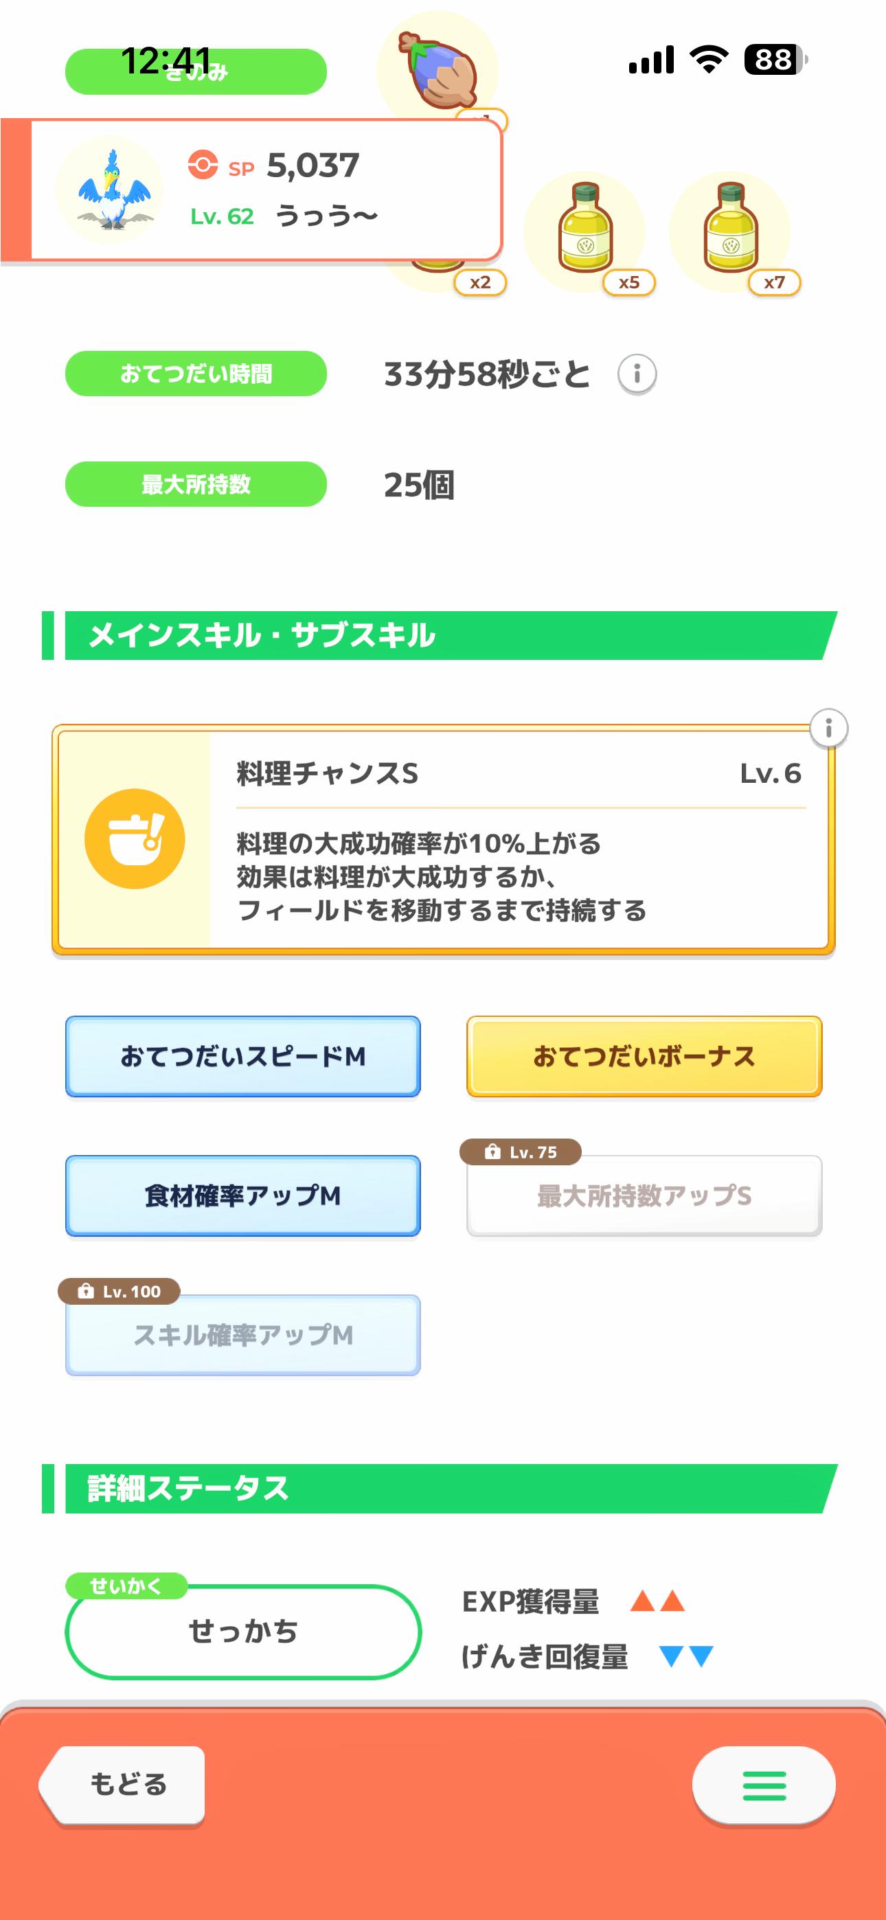Open the info icon beside helping time
Screen dimensions: 886x1920
coord(636,374)
